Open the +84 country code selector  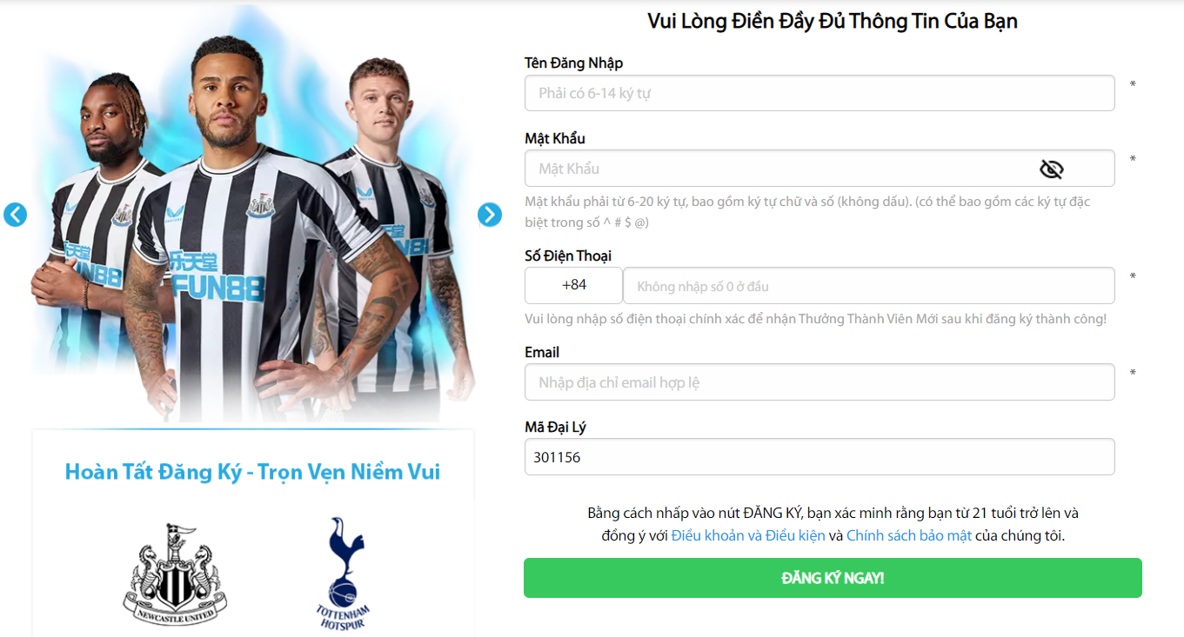(x=573, y=285)
